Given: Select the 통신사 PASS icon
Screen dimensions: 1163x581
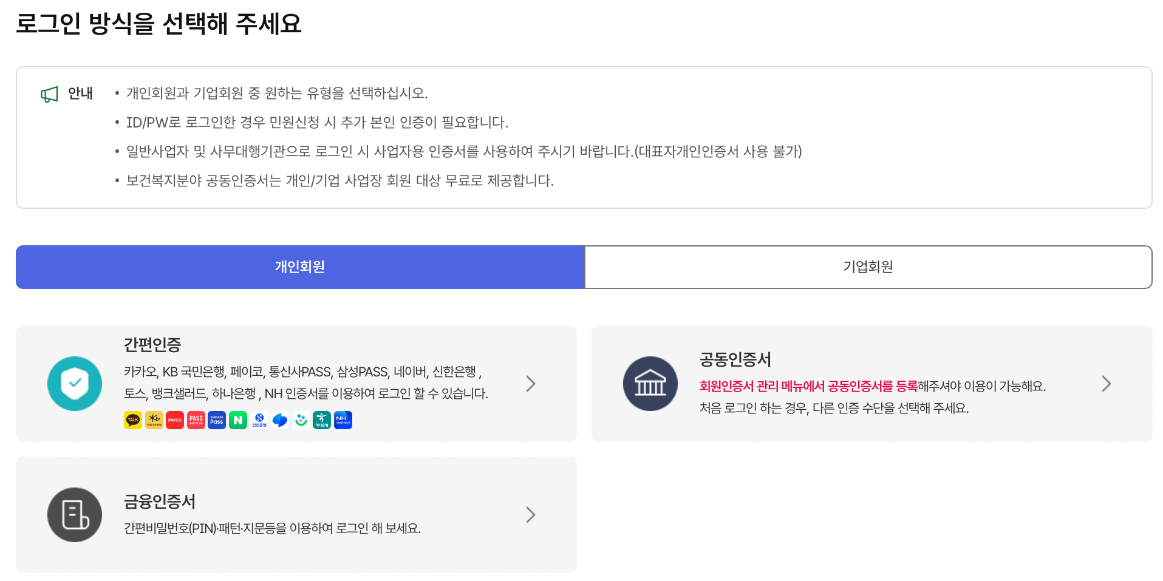Looking at the screenshot, I should [x=196, y=420].
